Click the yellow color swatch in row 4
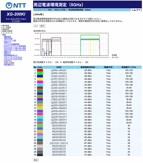 40,79
